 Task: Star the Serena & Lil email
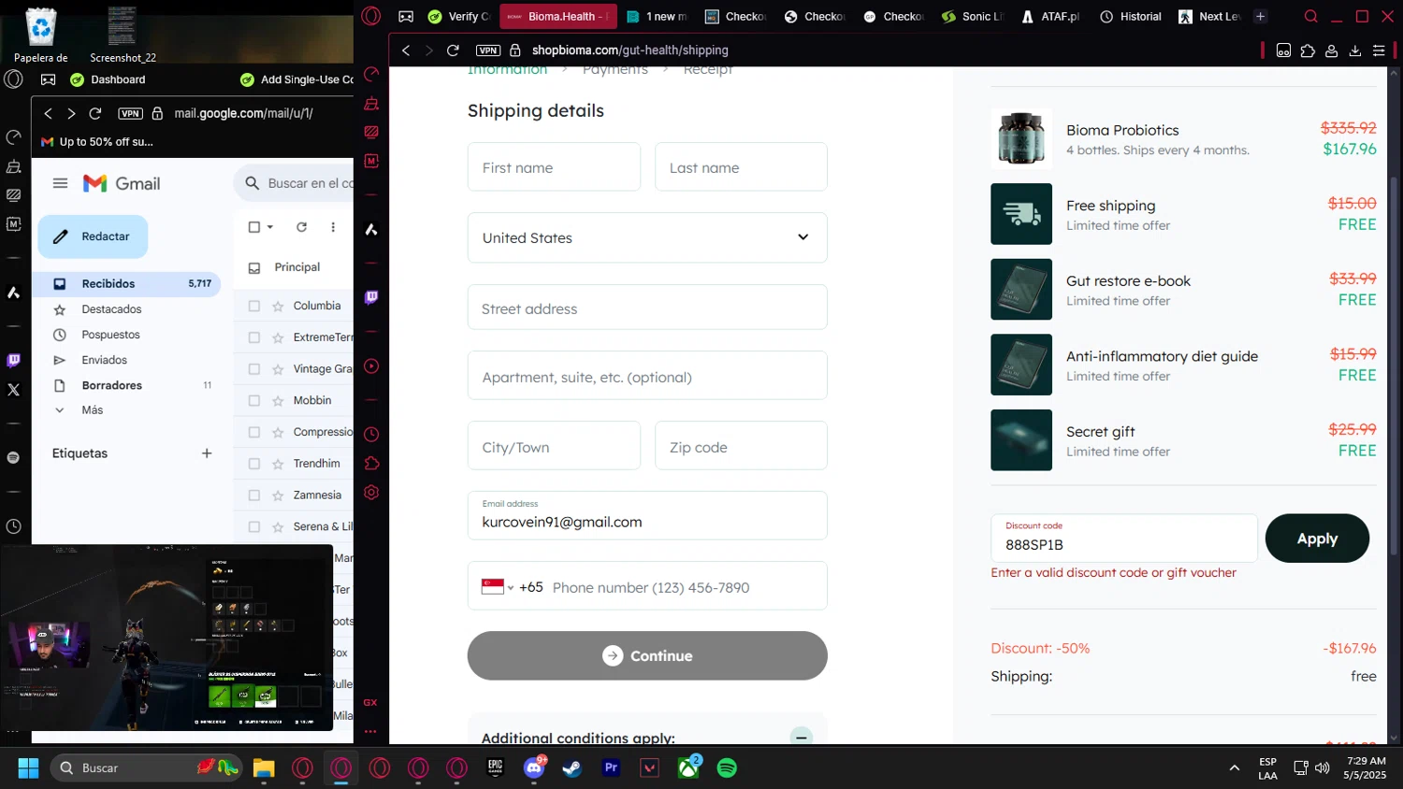[x=278, y=527]
